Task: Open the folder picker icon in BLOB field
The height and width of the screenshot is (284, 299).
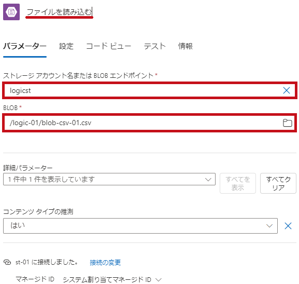Action: tap(288, 123)
